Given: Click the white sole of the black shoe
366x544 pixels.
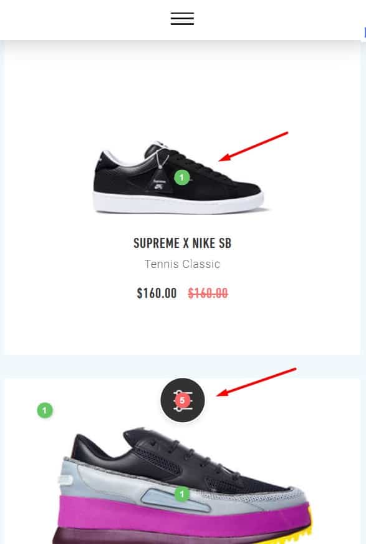Looking at the screenshot, I should click(x=178, y=202).
